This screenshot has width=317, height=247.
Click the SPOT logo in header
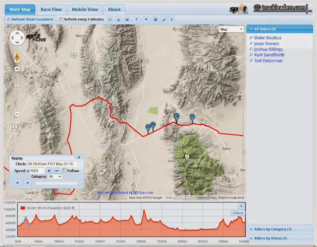click(239, 9)
